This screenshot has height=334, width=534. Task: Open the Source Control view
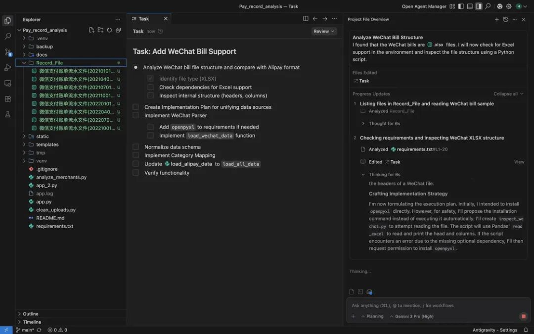tap(8, 52)
